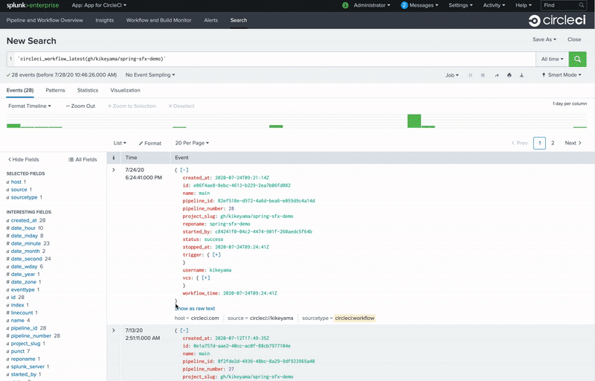The height and width of the screenshot is (381, 595).
Task: Click the Find input box
Action: 564,5
